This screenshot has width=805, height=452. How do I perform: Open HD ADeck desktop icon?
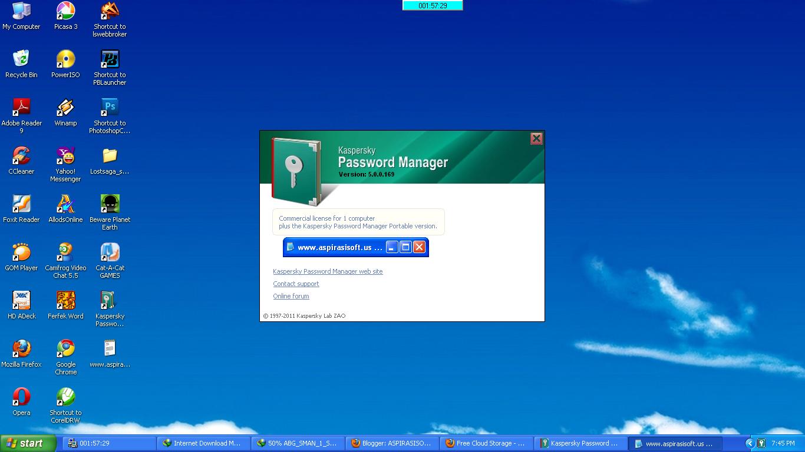coord(21,305)
